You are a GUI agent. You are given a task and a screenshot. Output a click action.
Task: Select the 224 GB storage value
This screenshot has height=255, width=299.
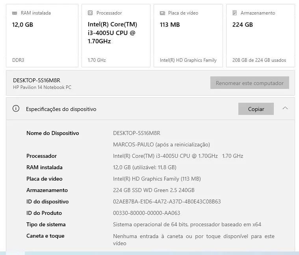[x=243, y=25]
